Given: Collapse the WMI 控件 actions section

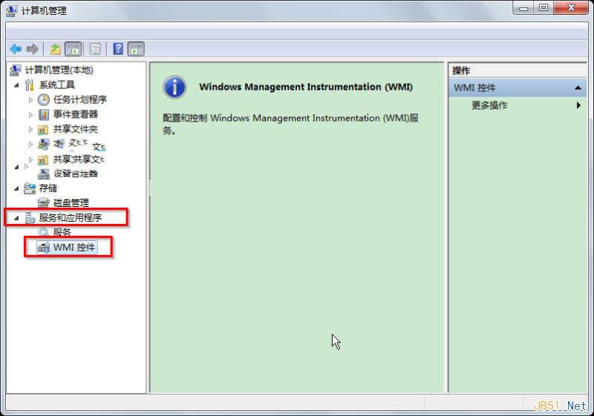Looking at the screenshot, I should click(578, 88).
